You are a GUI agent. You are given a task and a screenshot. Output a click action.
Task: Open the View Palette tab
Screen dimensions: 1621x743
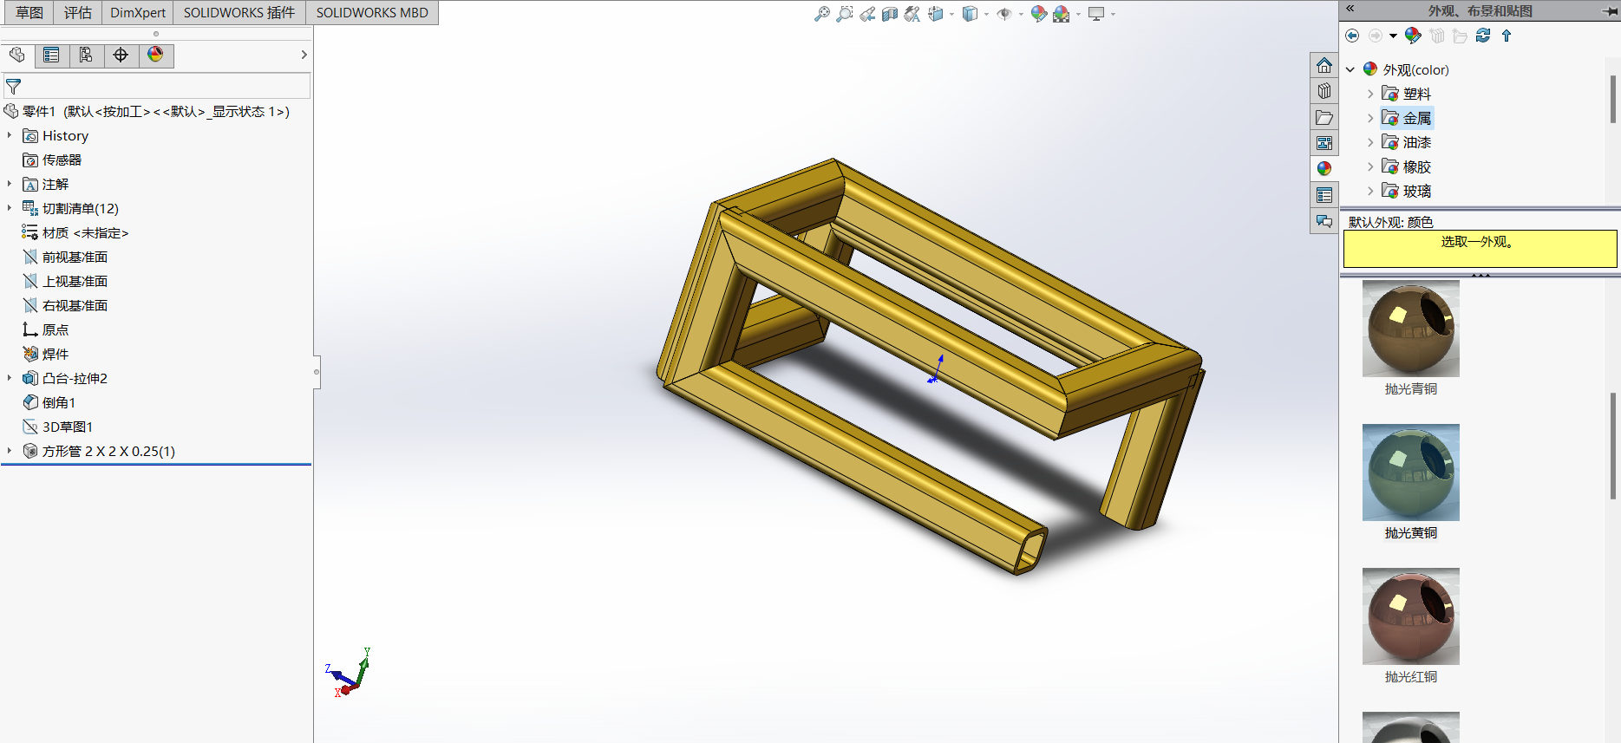tap(1324, 143)
